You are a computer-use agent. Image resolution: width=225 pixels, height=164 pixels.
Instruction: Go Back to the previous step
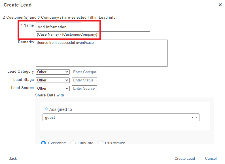[12, 158]
